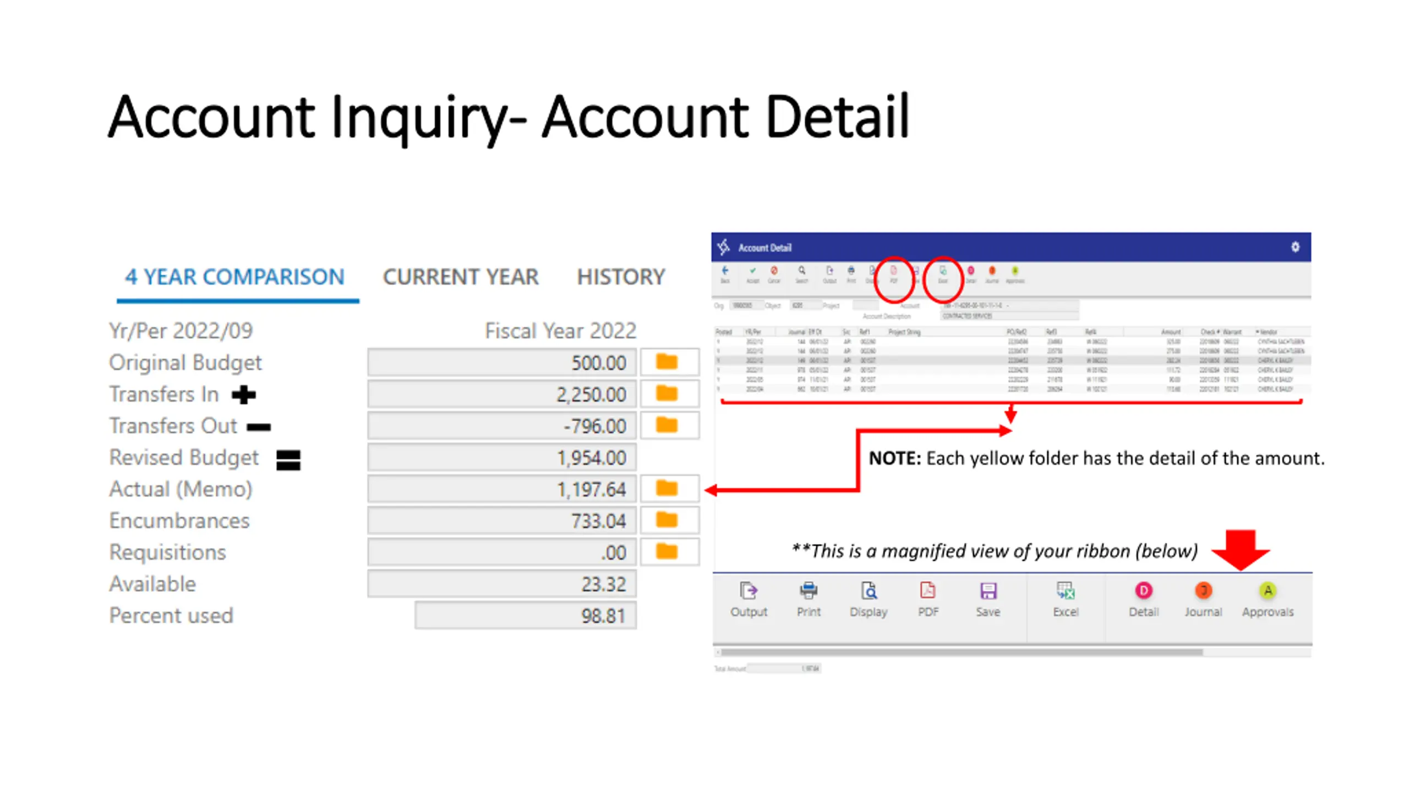Viewport: 1409px width, 792px height.
Task: Click Output in small Account Detail toolbar
Action: [829, 274]
